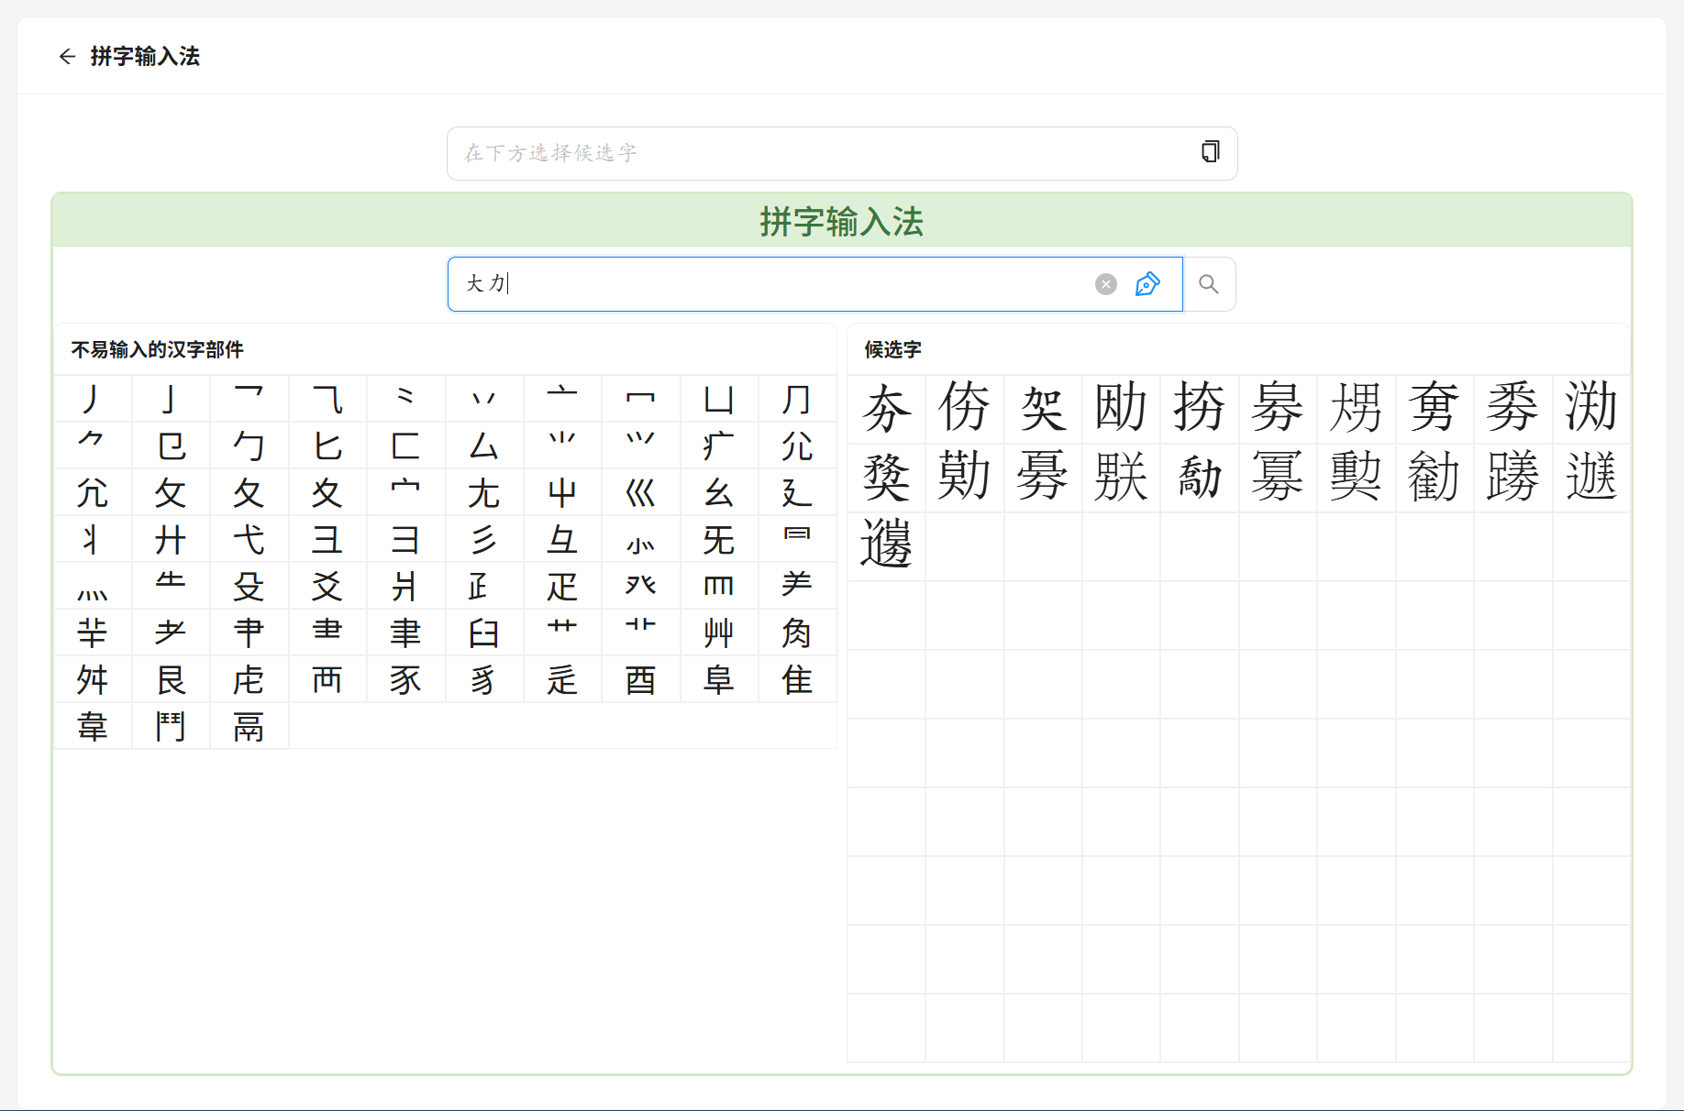Select the component 酉 in the parts grid
The width and height of the screenshot is (1684, 1111).
point(641,679)
